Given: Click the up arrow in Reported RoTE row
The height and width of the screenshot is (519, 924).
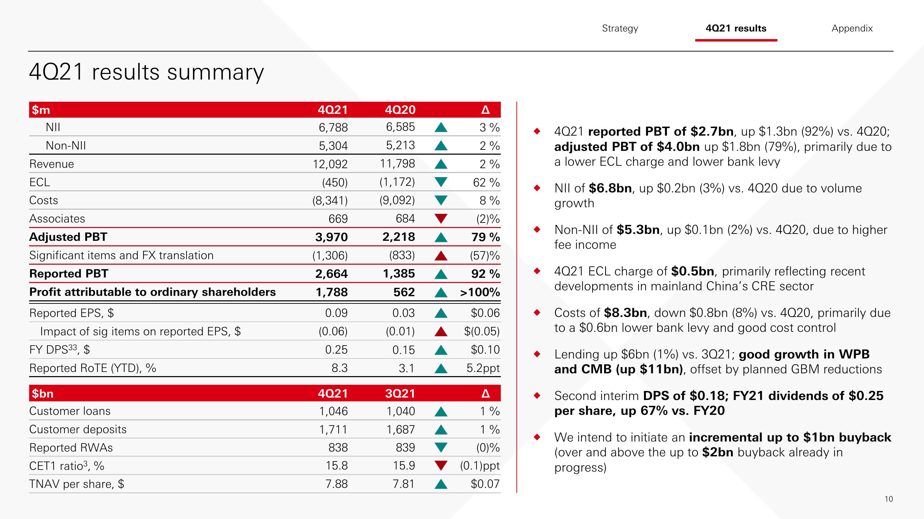Looking at the screenshot, I should pos(441,368).
